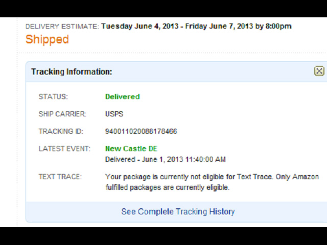
Task: Click the orange Shipped status heading
Action: tap(47, 39)
